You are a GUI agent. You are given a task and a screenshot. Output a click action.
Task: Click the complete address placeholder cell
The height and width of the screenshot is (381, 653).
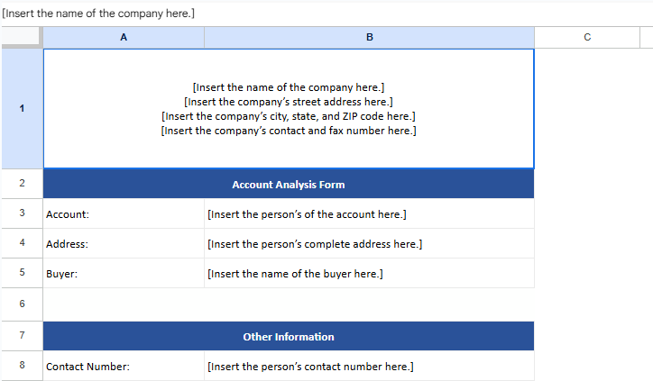click(x=369, y=244)
